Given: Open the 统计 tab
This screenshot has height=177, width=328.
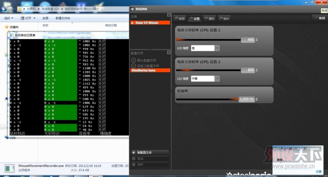Looking at the screenshot, I should (x=224, y=19).
